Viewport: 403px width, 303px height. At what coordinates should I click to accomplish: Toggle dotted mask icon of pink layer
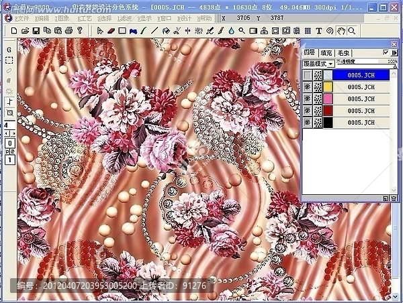click(318, 99)
